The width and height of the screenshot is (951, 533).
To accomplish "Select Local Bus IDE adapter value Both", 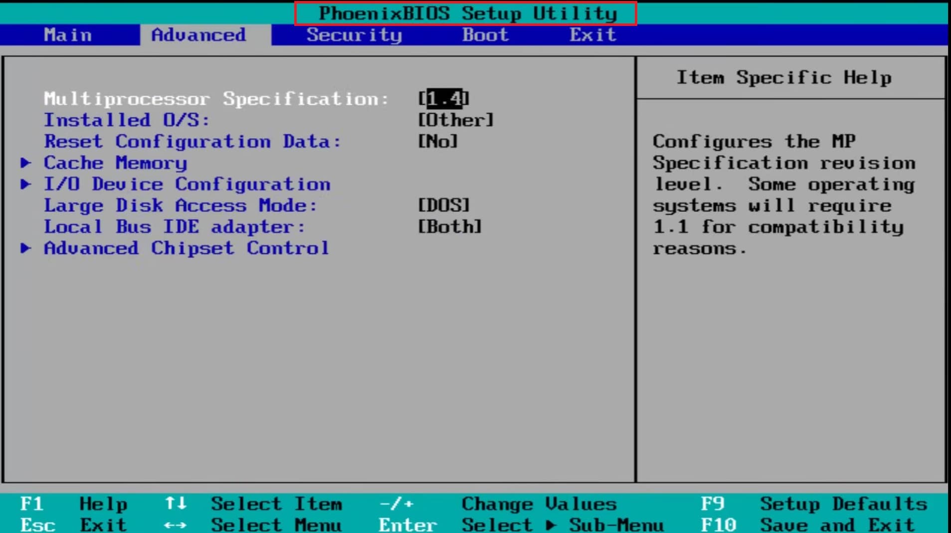I will tap(449, 226).
